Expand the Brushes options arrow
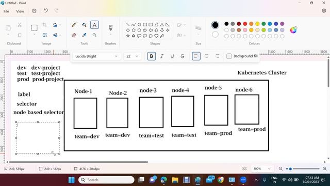This screenshot has height=186, width=330. 110,35
